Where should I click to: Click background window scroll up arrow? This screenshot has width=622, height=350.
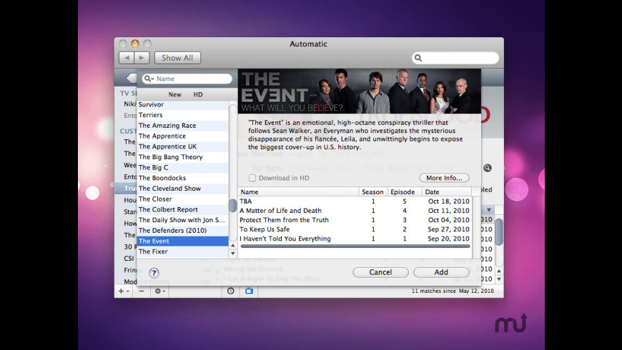[x=499, y=271]
